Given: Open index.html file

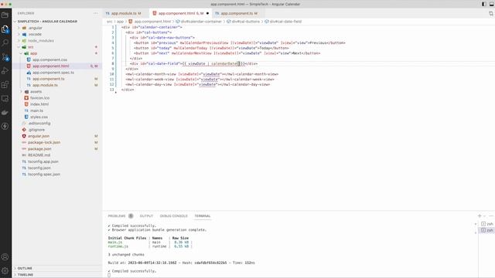Looking at the screenshot, I should point(39,104).
